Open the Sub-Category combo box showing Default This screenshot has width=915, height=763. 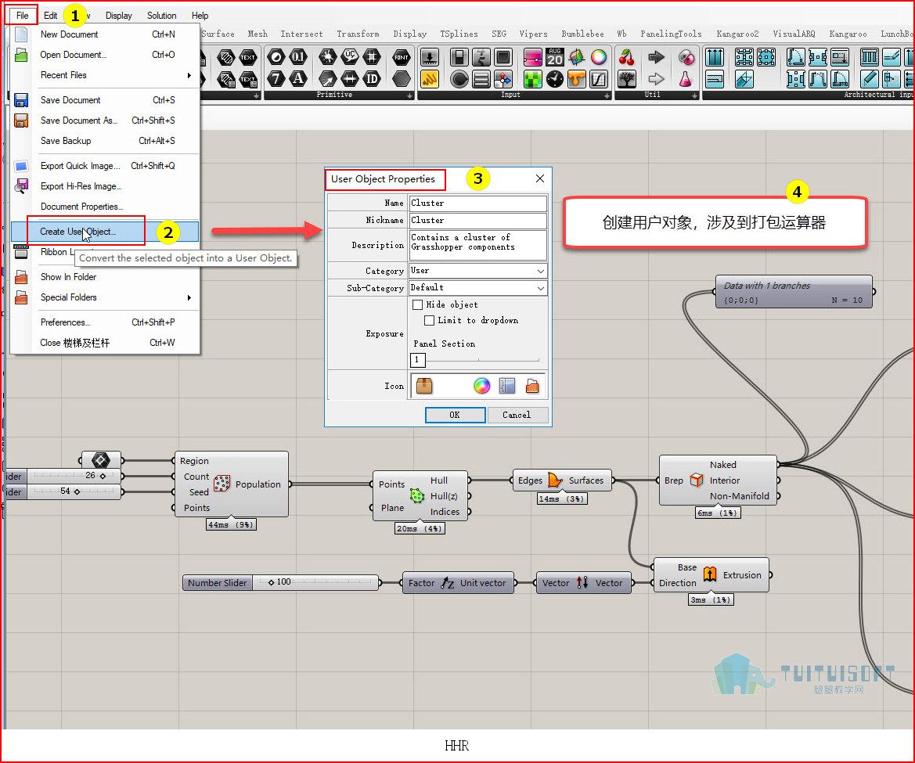click(x=478, y=287)
